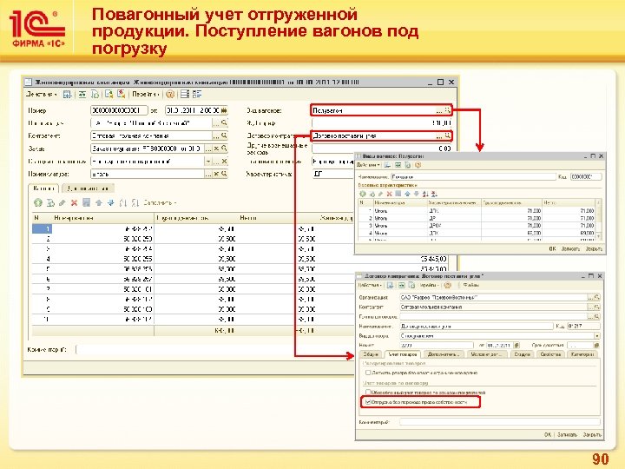This screenshot has width=625, height=469.
Task: Click the magnifier icon in the Заказ row
Action: (x=225, y=149)
